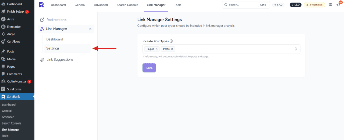Click the Elementor logo icon

tap(3, 27)
